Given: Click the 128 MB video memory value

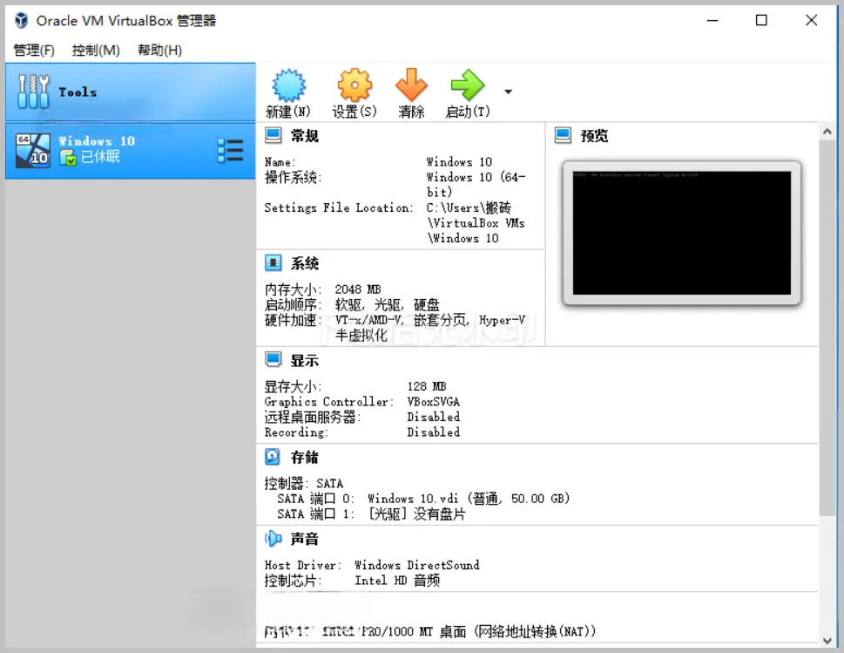Looking at the screenshot, I should coord(426,386).
